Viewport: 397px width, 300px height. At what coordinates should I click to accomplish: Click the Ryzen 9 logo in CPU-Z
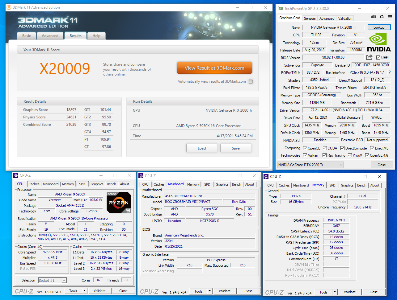[x=119, y=202]
